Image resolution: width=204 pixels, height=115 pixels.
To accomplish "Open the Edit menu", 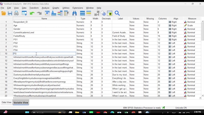I will tap(9, 8).
